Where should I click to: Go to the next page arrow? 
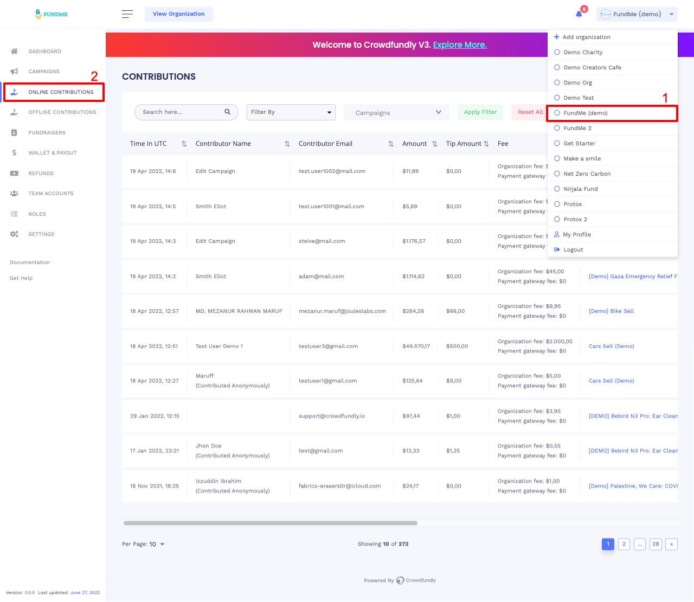pyautogui.click(x=672, y=544)
